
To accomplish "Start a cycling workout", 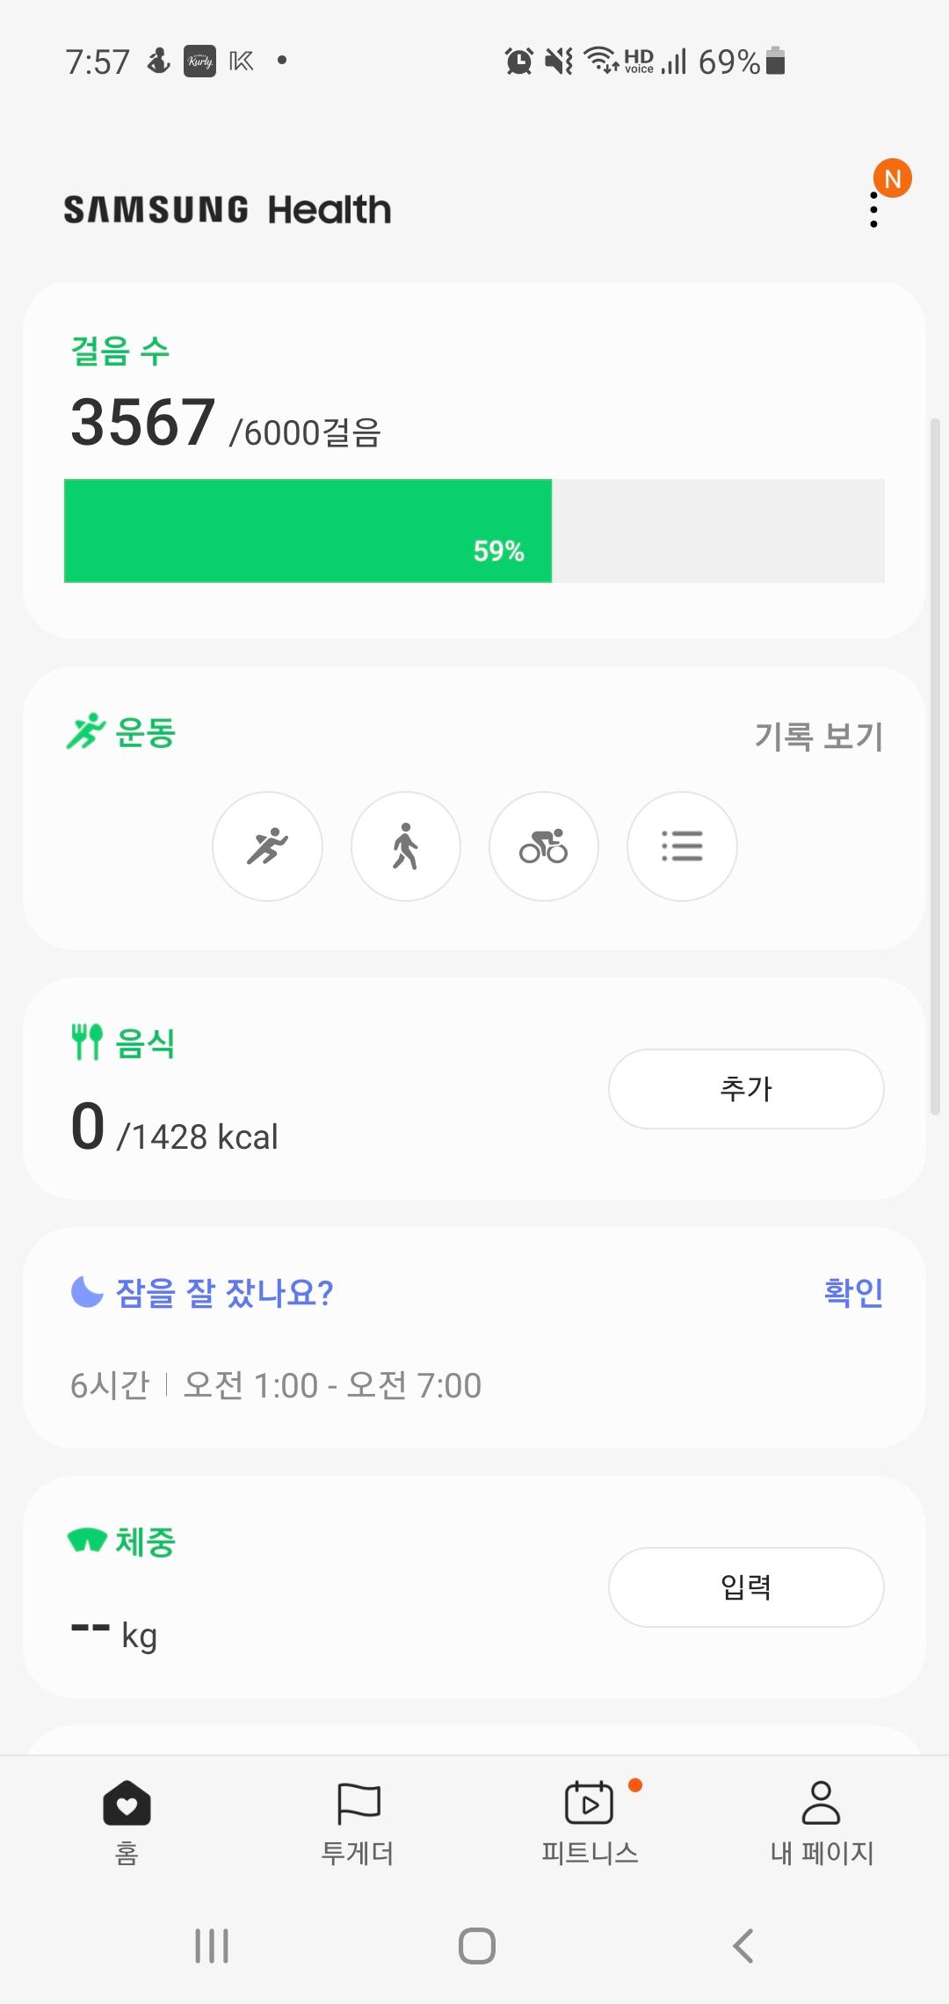I will click(x=543, y=846).
